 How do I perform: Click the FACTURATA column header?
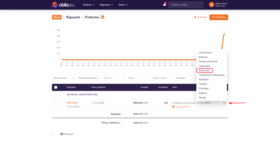click(163, 87)
